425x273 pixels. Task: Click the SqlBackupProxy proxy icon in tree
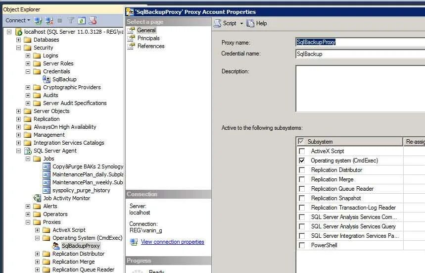pos(56,246)
